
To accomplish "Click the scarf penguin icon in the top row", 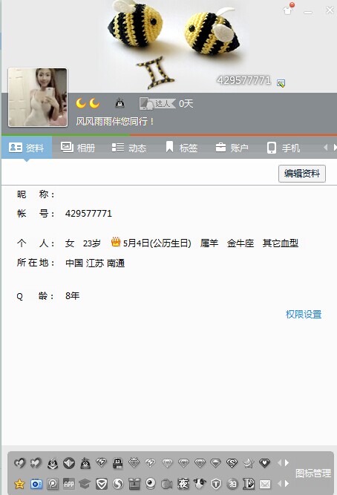I will (x=85, y=463).
